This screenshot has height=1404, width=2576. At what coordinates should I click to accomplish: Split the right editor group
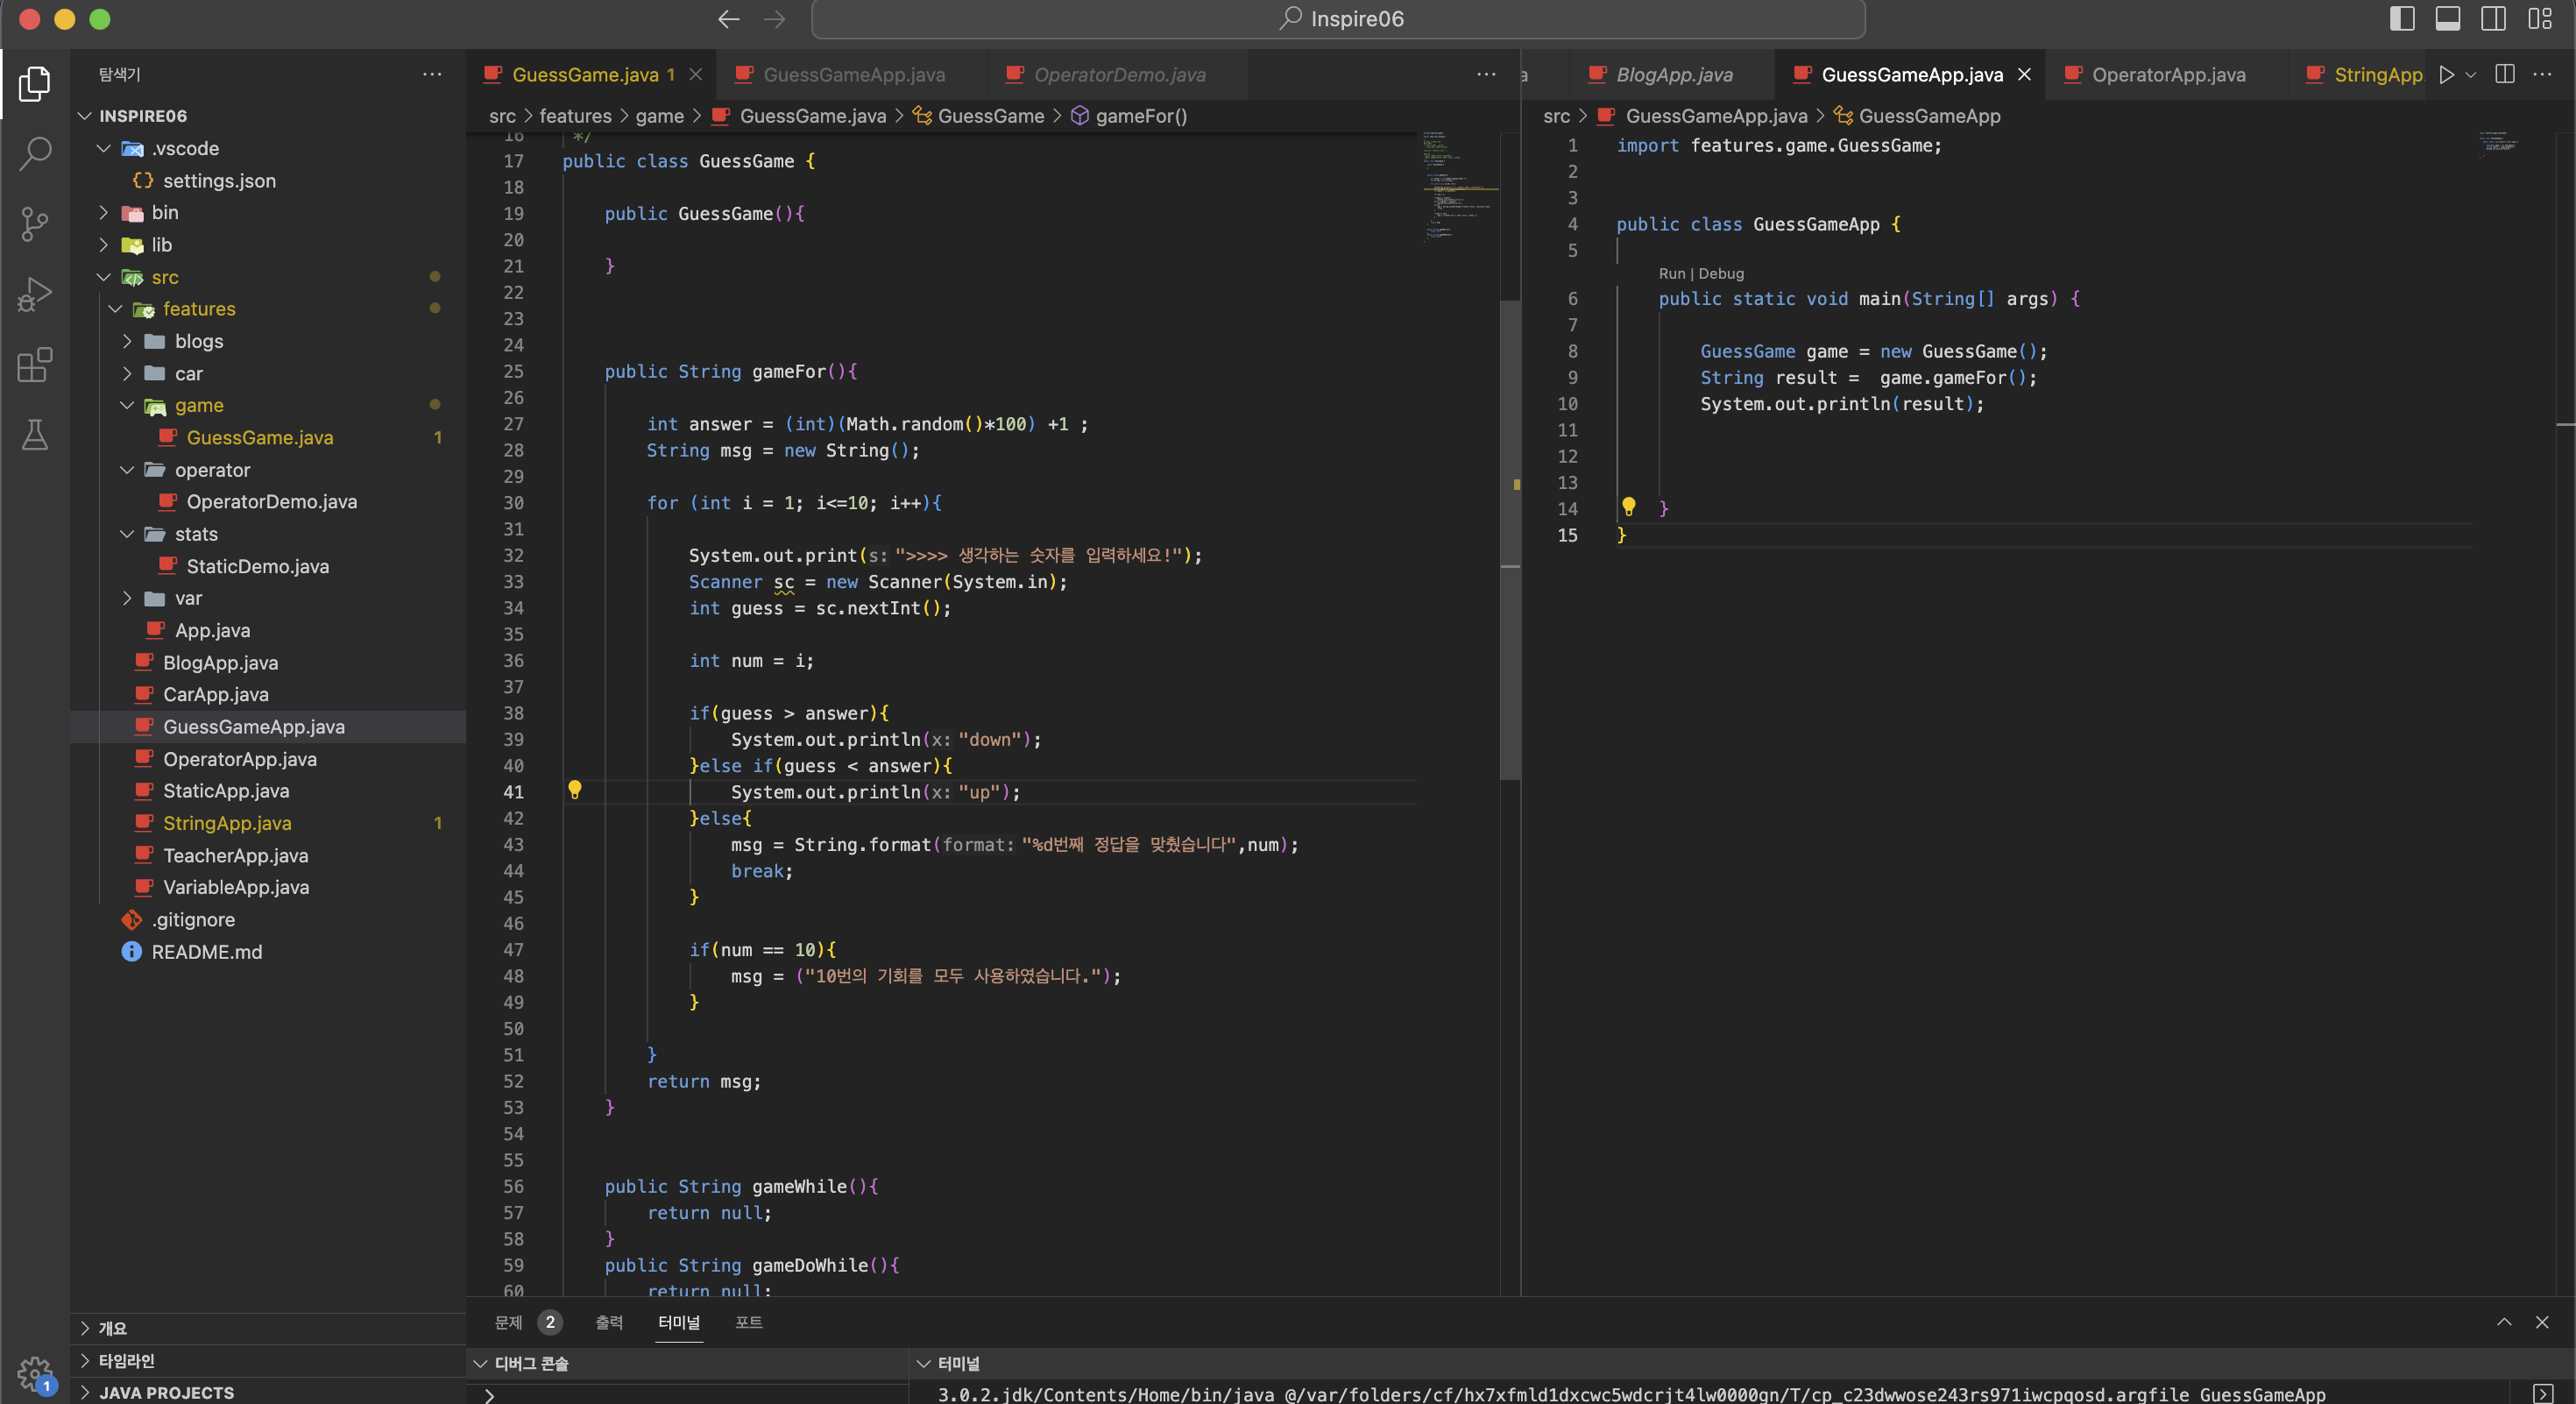pyautogui.click(x=2504, y=74)
